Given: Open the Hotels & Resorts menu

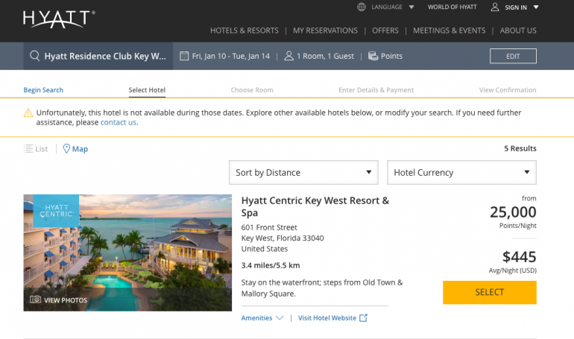Looking at the screenshot, I should (x=244, y=31).
